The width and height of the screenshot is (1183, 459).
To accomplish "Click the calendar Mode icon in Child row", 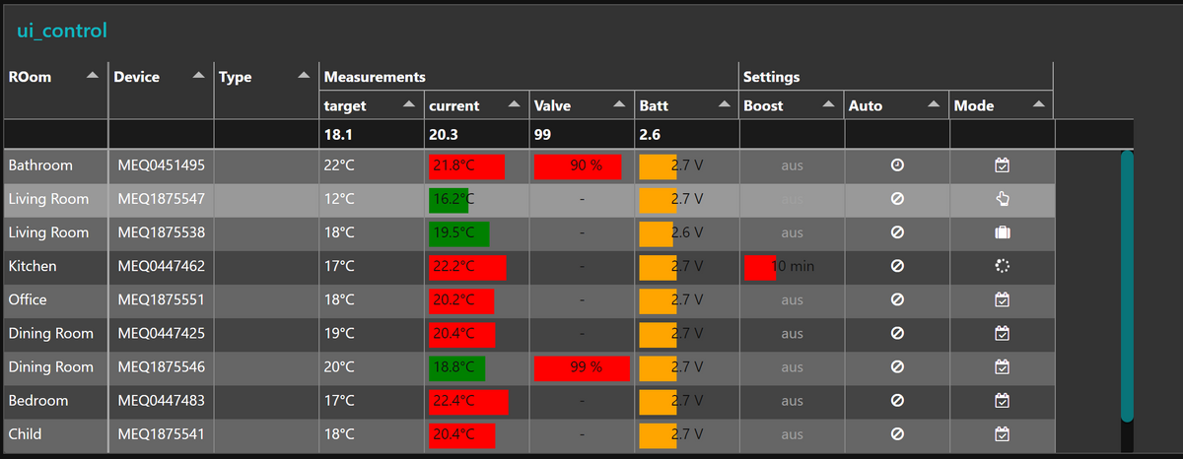I will pyautogui.click(x=1003, y=434).
